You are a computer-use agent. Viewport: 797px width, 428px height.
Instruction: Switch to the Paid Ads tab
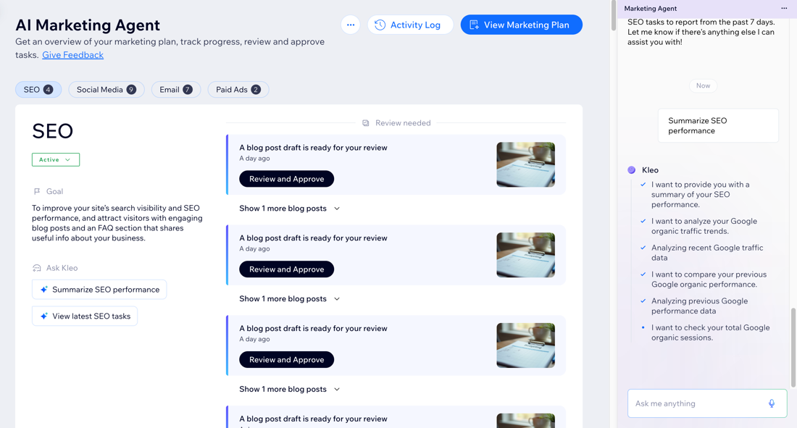238,90
